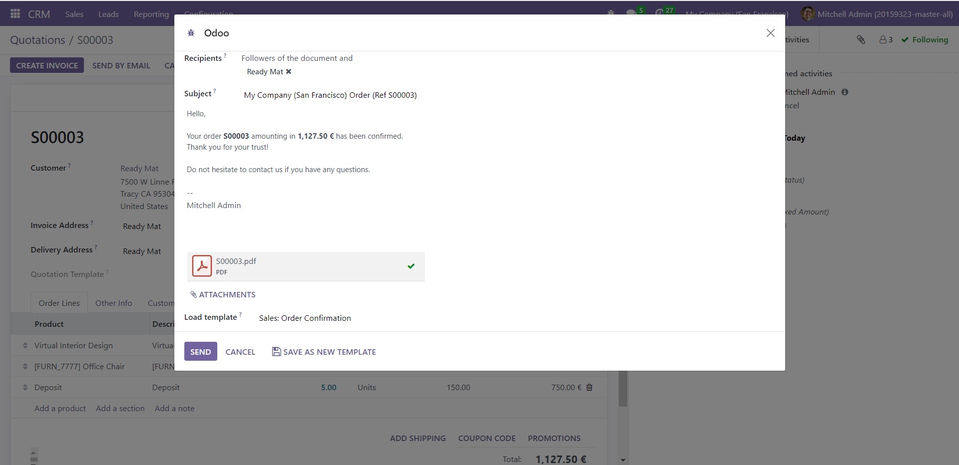Click Ready Mat Delivery Address field

(x=142, y=251)
